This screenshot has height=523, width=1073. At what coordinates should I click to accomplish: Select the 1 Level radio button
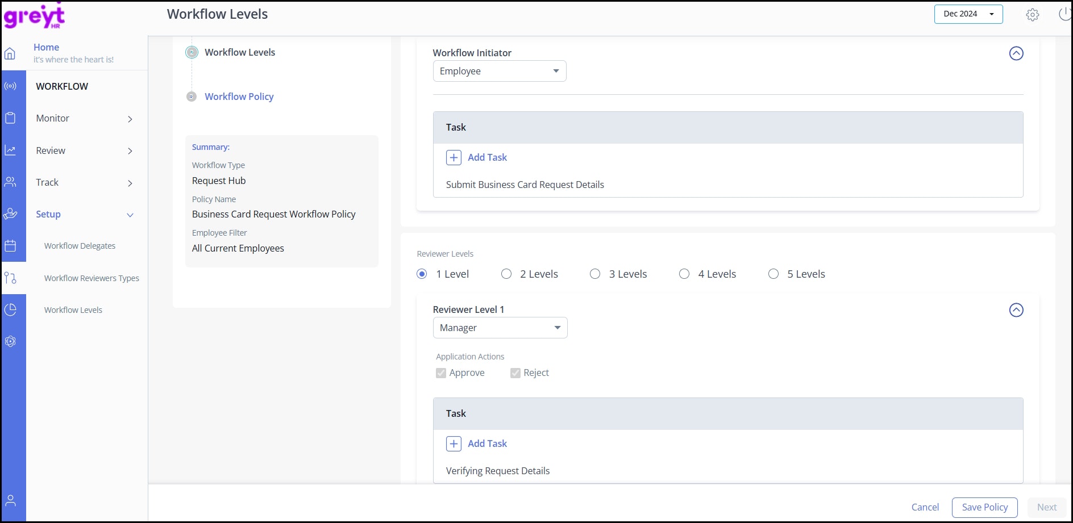[x=422, y=274]
